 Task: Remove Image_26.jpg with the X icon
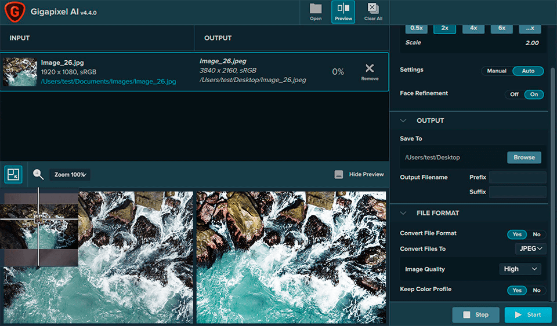click(370, 72)
